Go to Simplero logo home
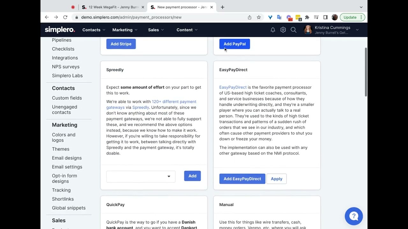 [x=60, y=30]
